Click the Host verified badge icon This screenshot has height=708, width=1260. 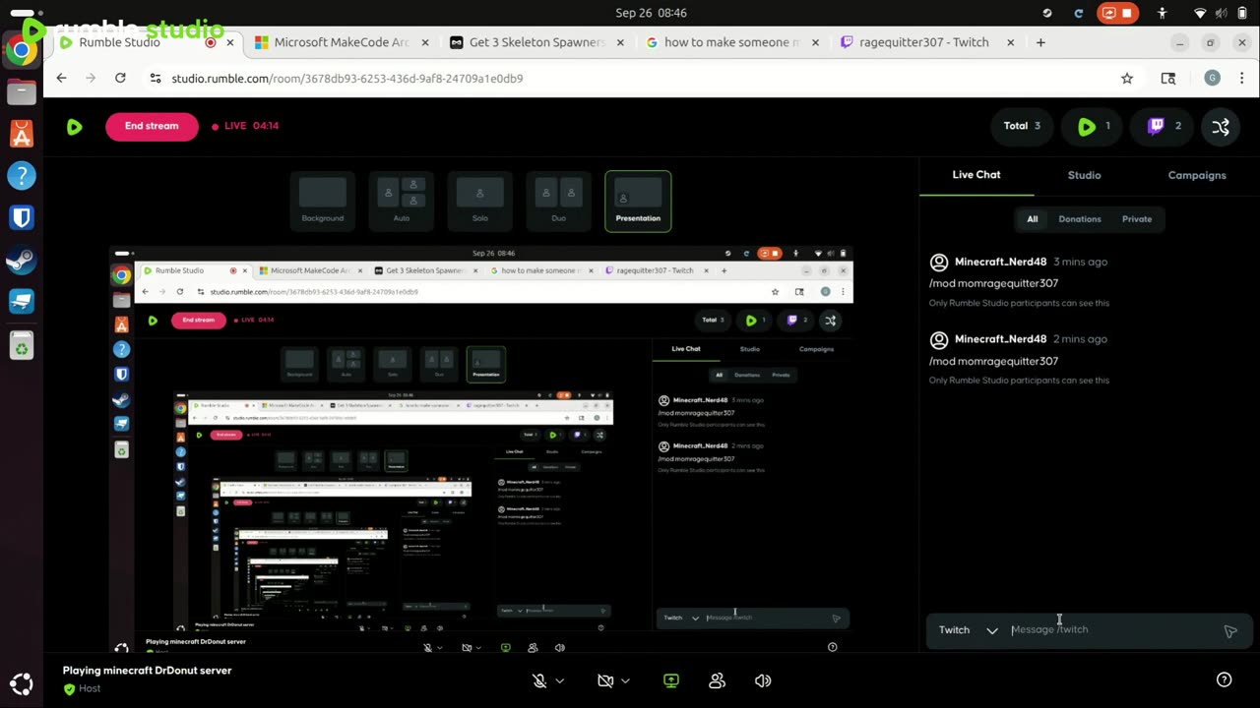69,689
